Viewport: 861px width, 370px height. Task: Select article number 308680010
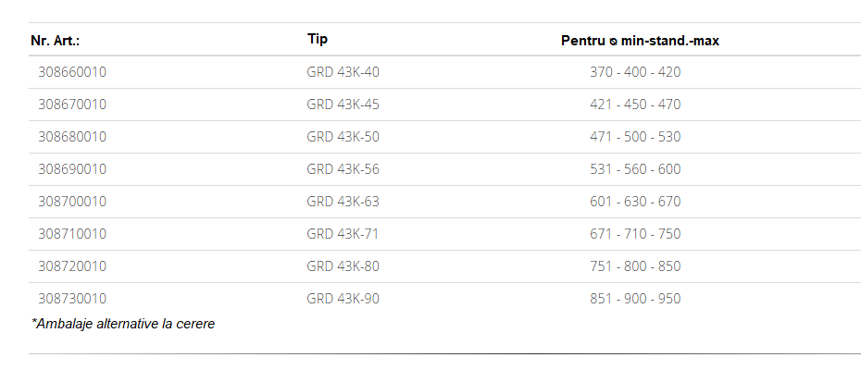[72, 137]
